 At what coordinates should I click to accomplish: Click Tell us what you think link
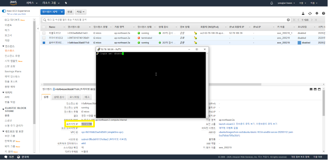16,14
